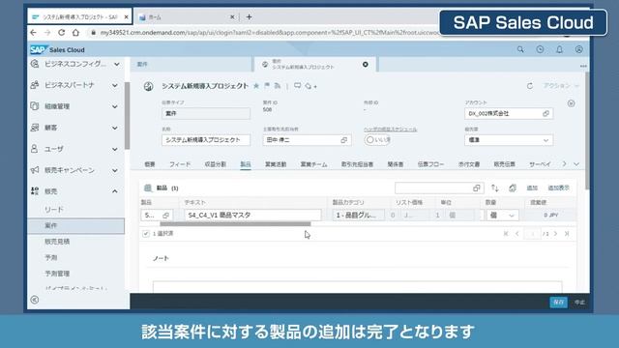
Task: Open the recent history clock icon
Action: point(540,49)
